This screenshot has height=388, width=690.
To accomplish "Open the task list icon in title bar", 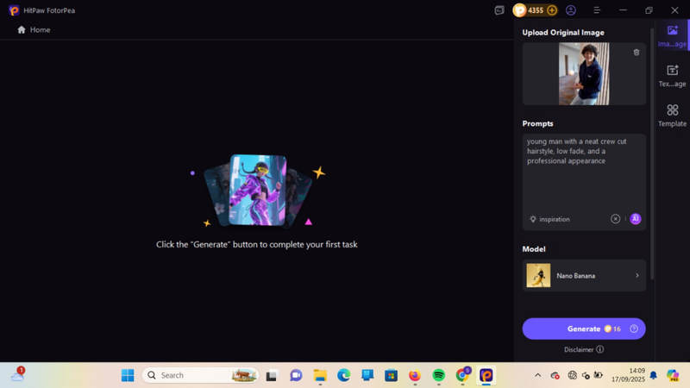I will (499, 10).
